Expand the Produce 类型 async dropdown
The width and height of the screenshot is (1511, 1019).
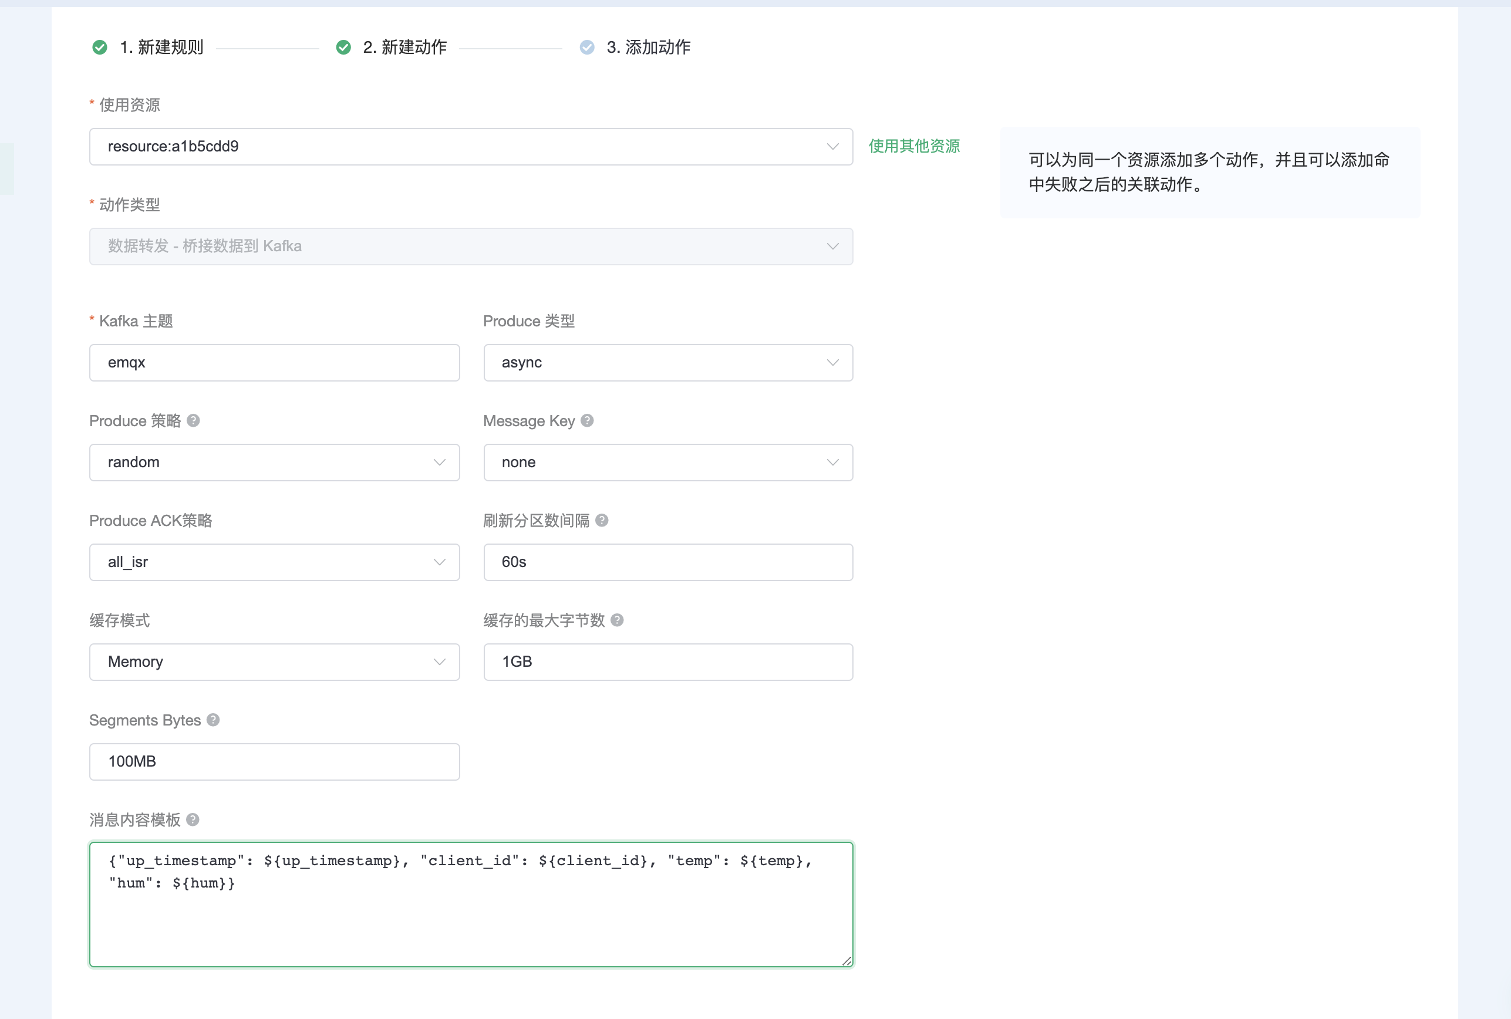pyautogui.click(x=667, y=363)
